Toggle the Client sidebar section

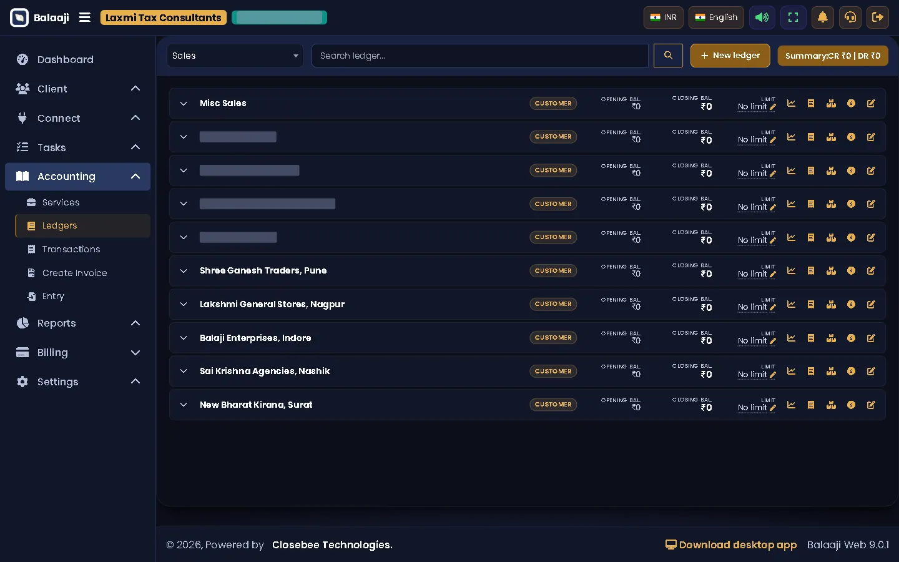pyautogui.click(x=77, y=89)
